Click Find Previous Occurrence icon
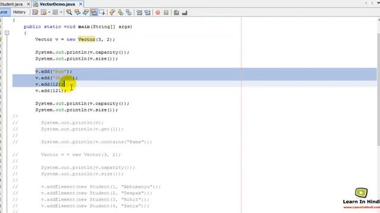The image size is (380, 213). point(77,12)
